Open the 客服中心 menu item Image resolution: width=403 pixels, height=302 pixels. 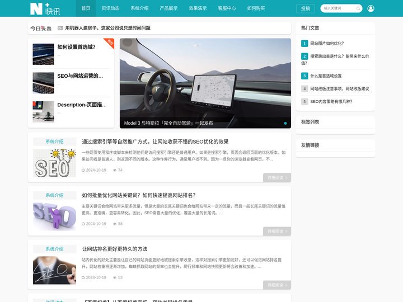tap(227, 8)
